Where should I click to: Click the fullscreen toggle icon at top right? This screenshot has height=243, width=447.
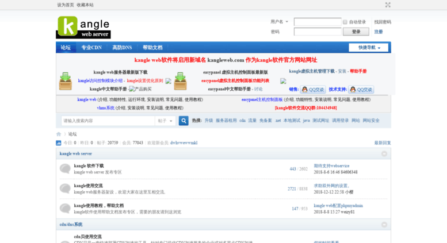[x=388, y=5]
